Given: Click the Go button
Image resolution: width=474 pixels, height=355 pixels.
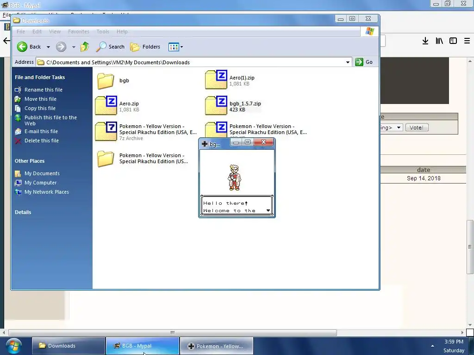Looking at the screenshot, I should point(364,62).
